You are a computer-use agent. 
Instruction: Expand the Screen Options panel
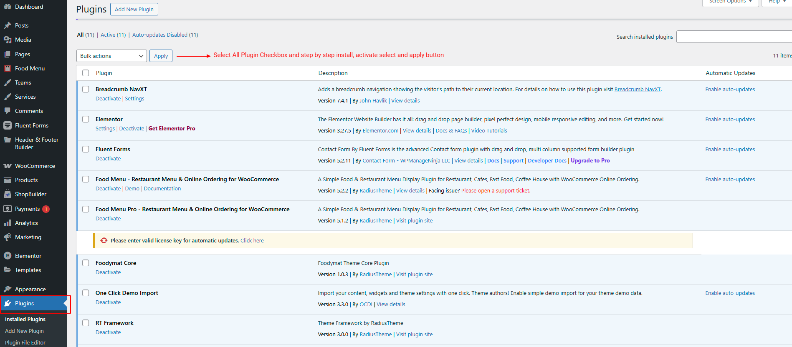731,2
